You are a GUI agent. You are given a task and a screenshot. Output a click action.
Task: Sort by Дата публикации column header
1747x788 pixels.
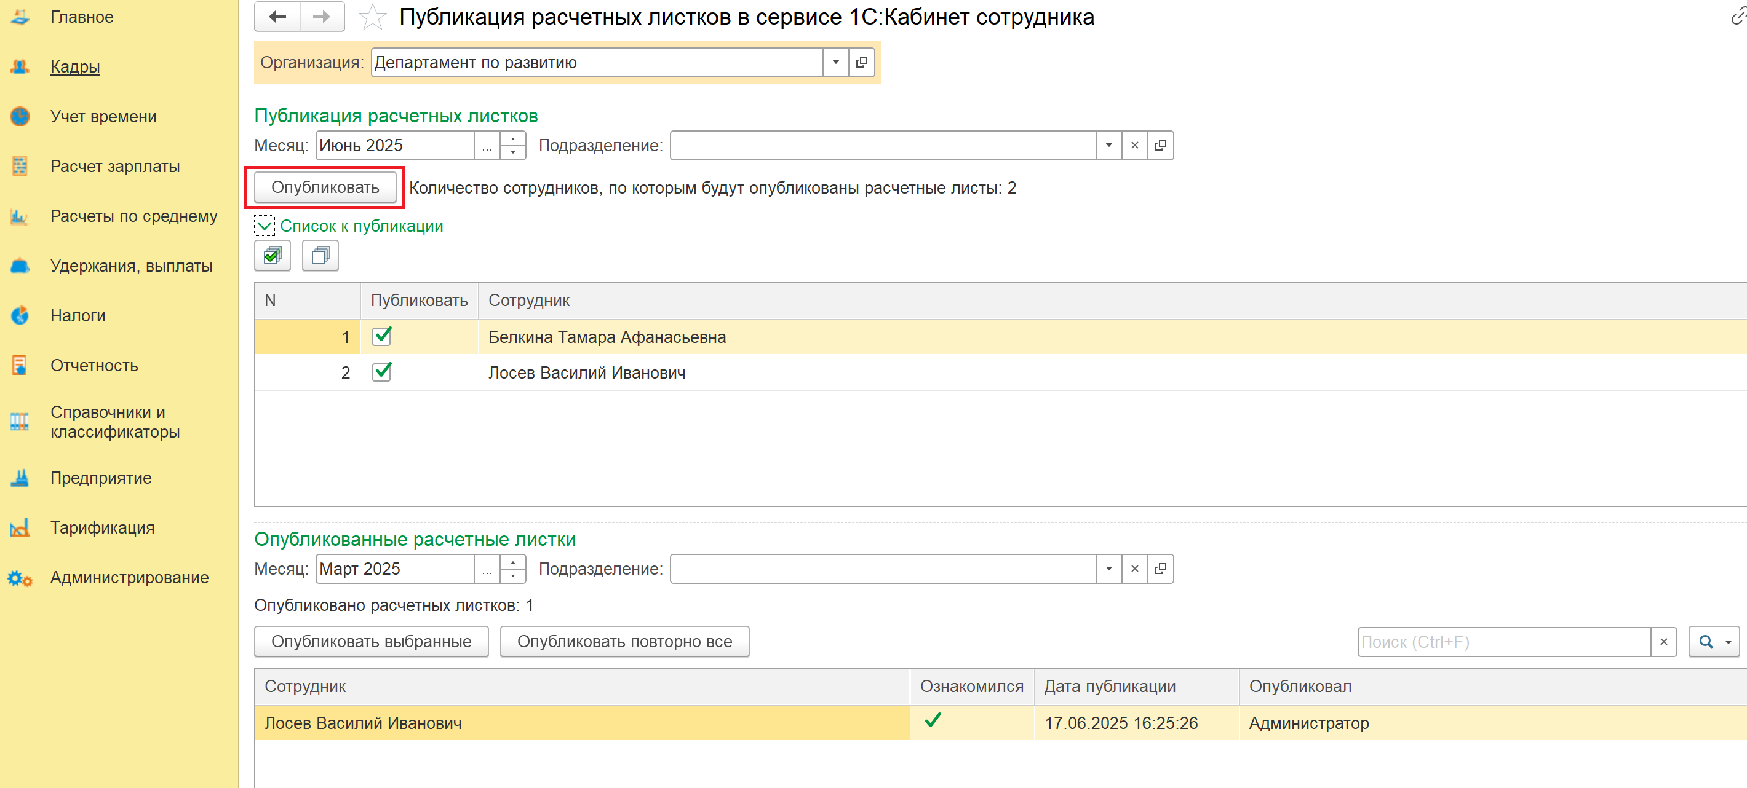pyautogui.click(x=1137, y=687)
